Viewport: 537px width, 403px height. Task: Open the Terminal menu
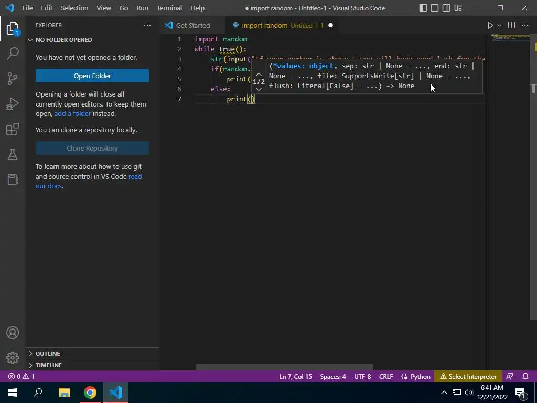[169, 8]
